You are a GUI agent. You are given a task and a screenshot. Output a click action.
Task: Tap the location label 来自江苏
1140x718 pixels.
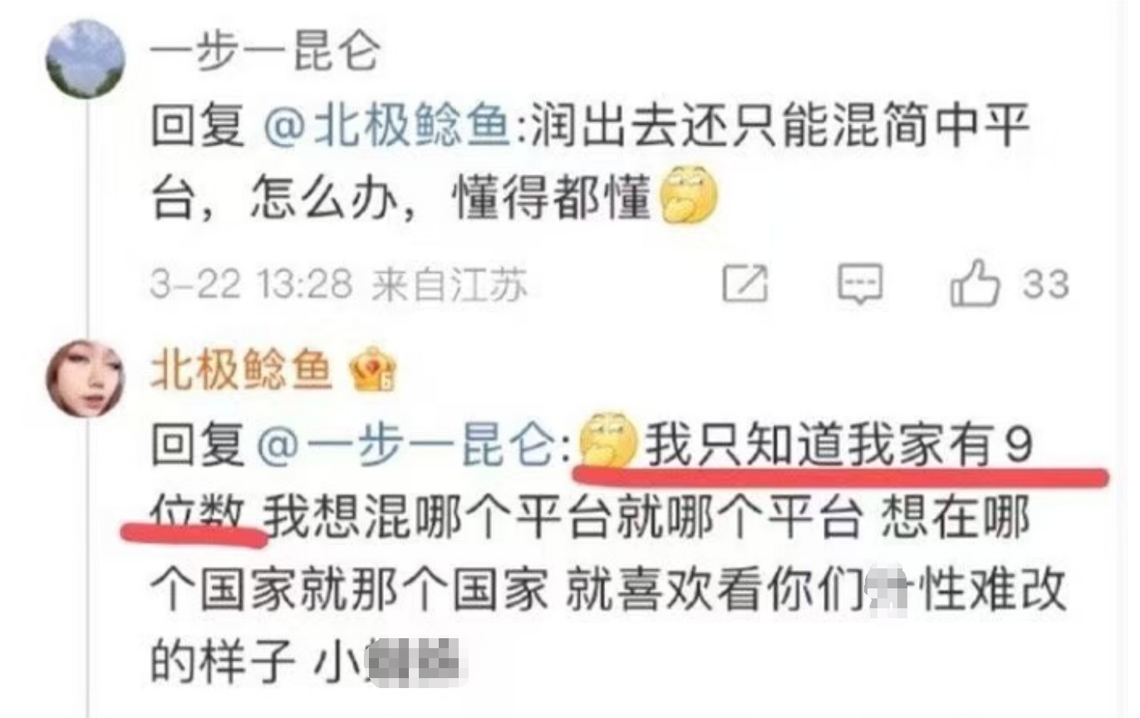click(449, 286)
